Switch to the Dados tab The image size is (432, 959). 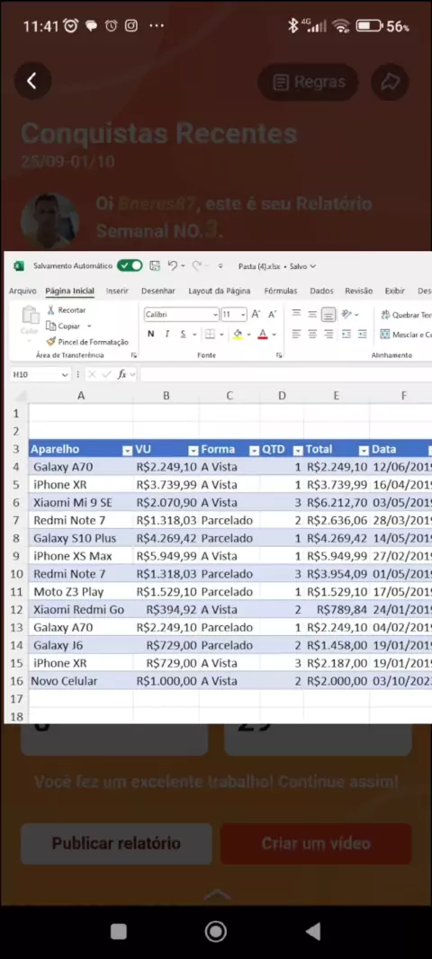coord(321,291)
